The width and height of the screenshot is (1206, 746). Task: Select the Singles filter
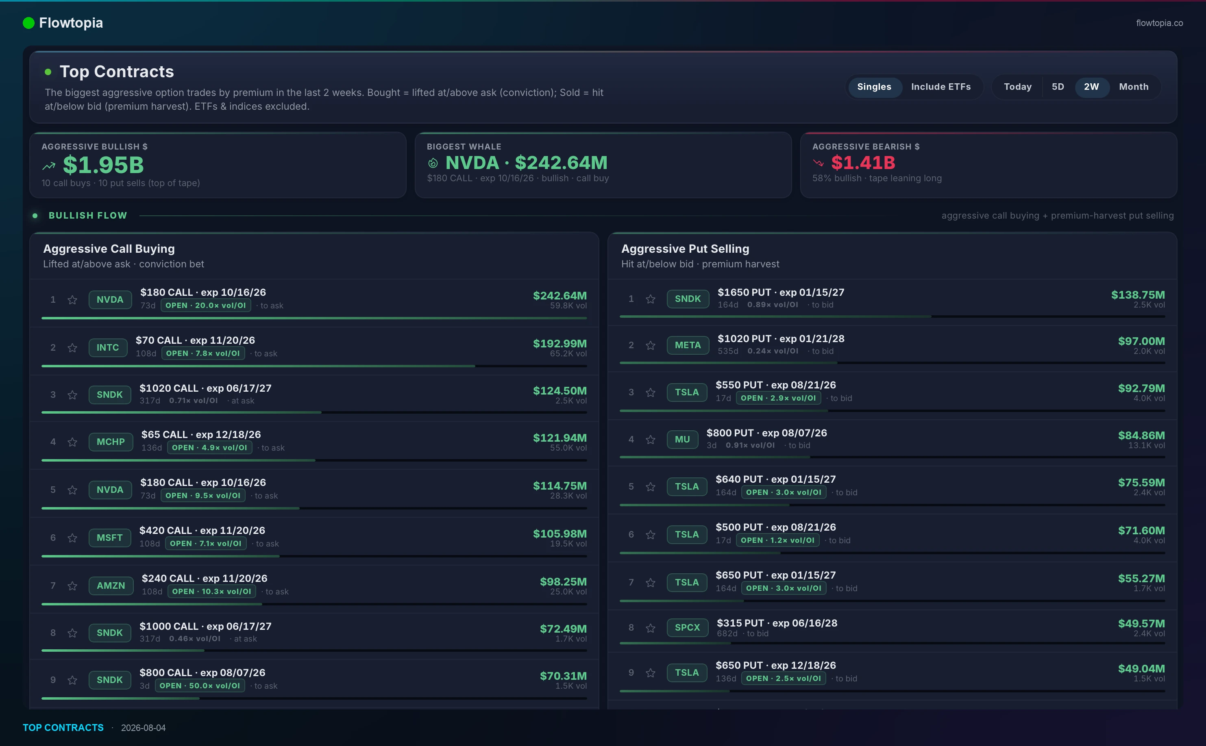coord(874,87)
